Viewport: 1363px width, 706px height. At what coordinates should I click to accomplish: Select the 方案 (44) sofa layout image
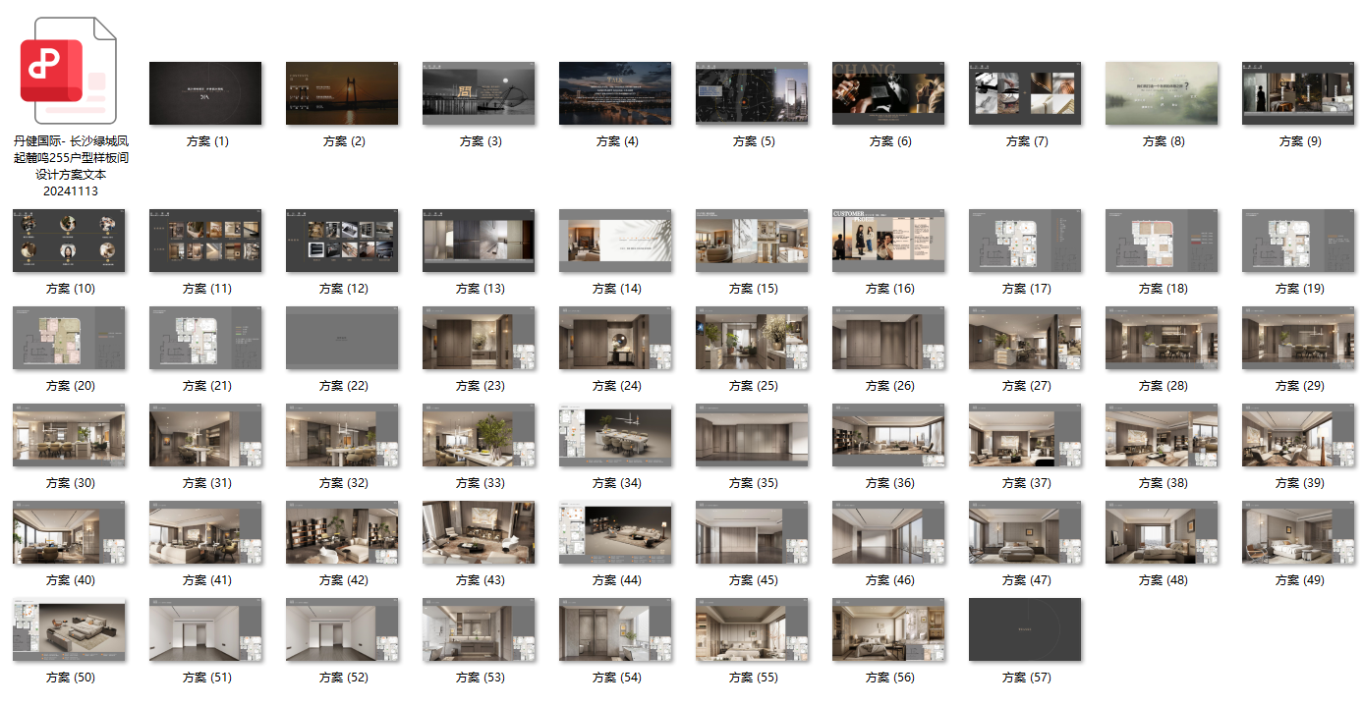pos(615,532)
